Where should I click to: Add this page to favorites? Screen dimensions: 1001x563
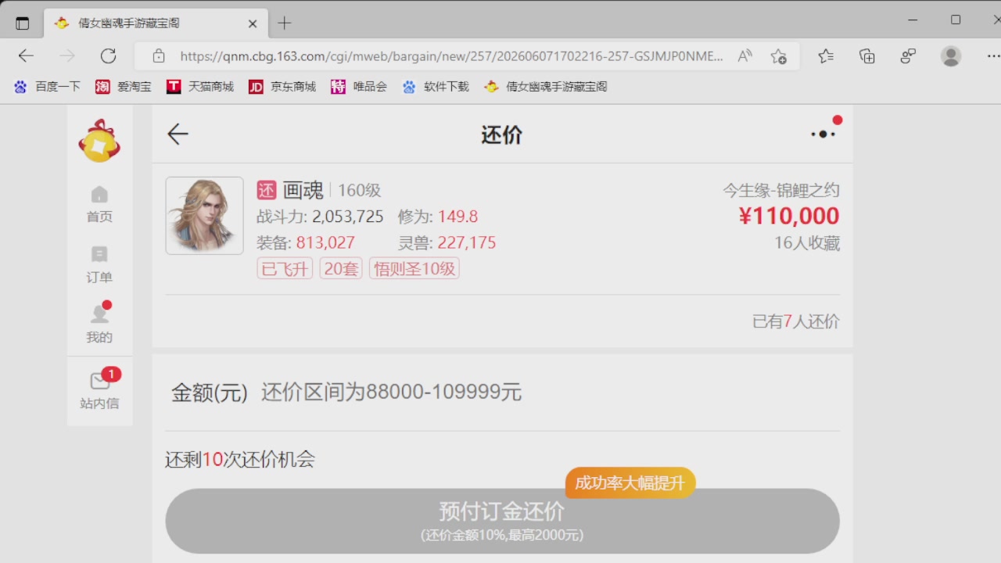click(778, 56)
